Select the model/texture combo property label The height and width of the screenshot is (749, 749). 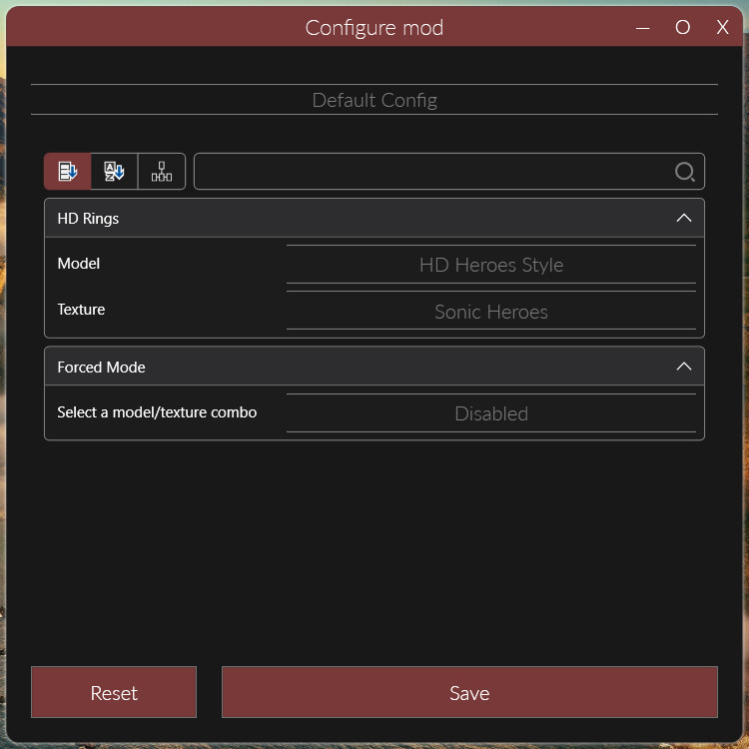coord(157,411)
